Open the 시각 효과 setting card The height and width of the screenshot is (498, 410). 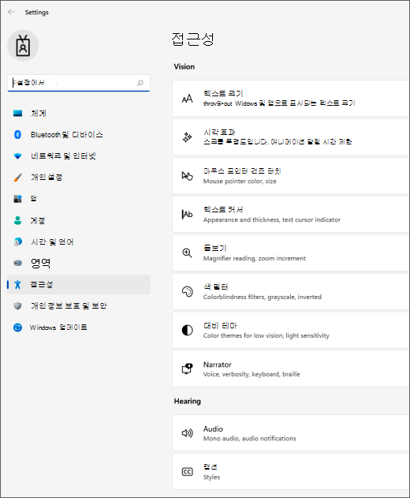pos(291,137)
